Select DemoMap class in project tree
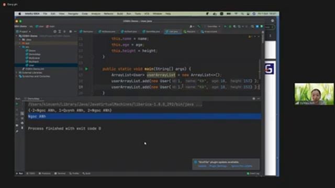This screenshot has height=188, width=335. (x=33, y=54)
